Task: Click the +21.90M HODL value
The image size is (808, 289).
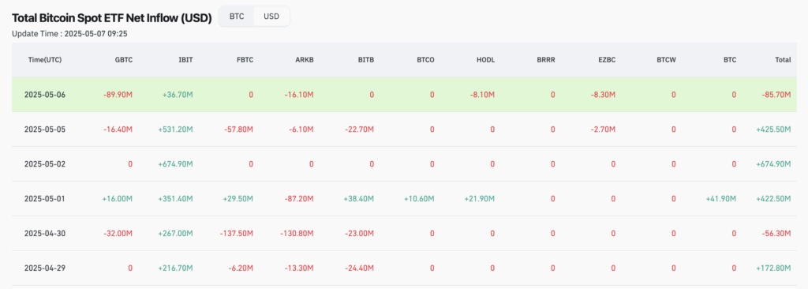Action: (480, 199)
